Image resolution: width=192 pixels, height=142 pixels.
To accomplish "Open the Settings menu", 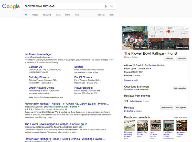I will pos(101,15).
